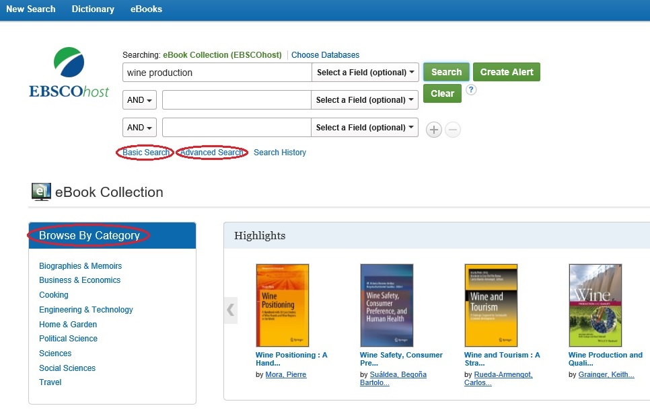The width and height of the screenshot is (650, 416).
Task: Browse the Social Sciences category
Action: pyautogui.click(x=67, y=368)
